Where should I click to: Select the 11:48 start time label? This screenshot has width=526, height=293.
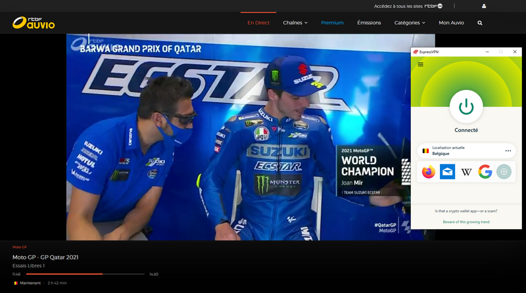coord(16,274)
